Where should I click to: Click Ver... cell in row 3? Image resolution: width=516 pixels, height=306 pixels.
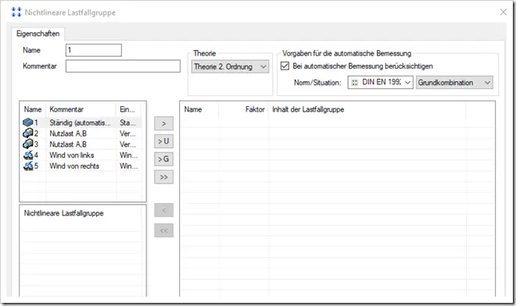[x=127, y=144]
